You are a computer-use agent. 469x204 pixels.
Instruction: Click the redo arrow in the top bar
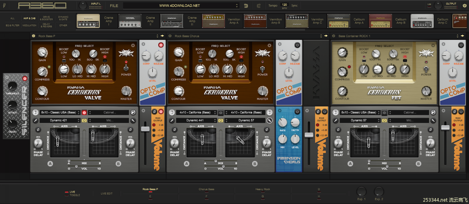pyautogui.click(x=259, y=6)
